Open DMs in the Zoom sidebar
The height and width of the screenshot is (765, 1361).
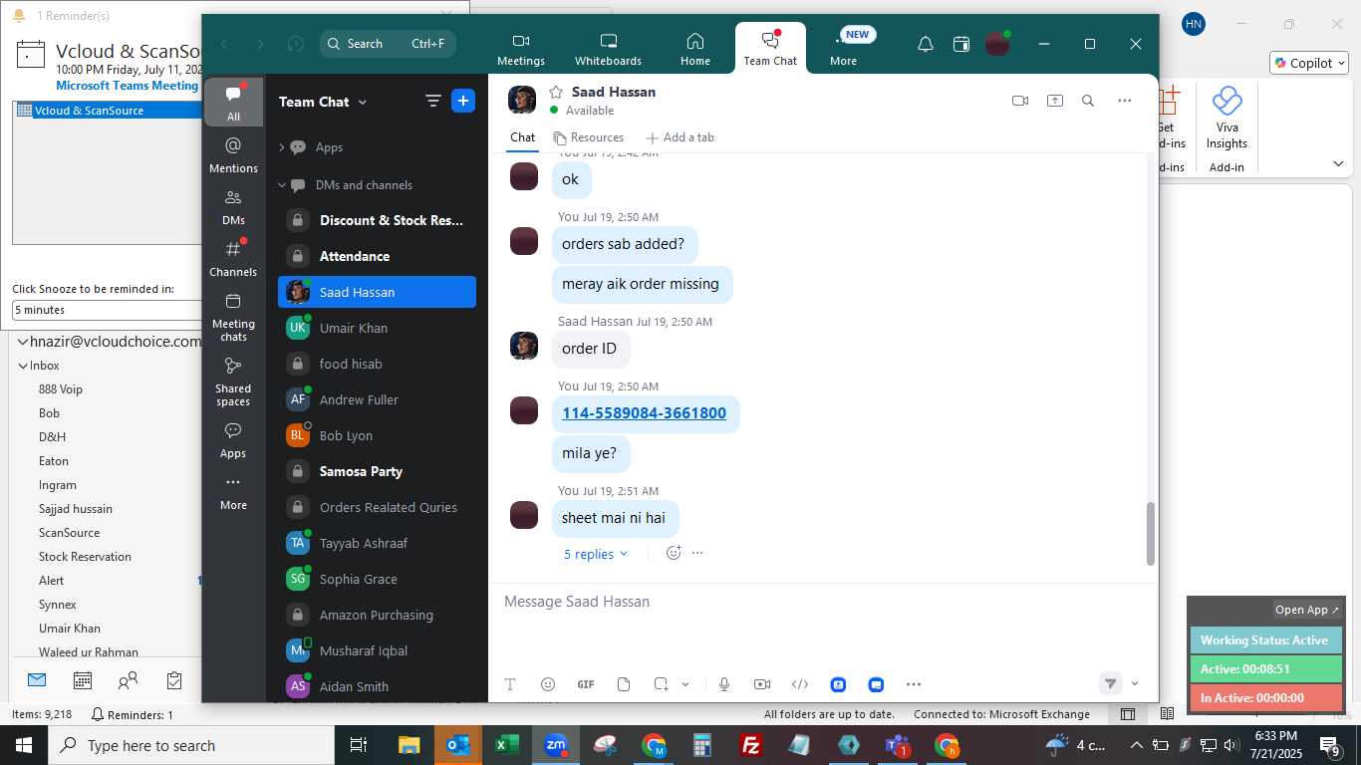233,207
